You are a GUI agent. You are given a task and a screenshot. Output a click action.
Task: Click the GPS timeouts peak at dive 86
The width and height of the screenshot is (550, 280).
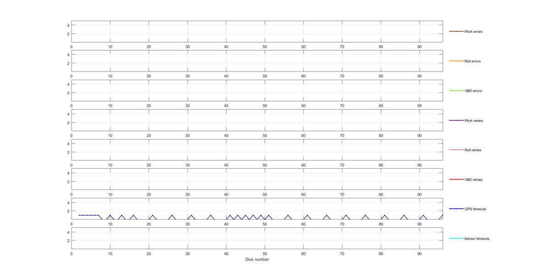coord(404,215)
